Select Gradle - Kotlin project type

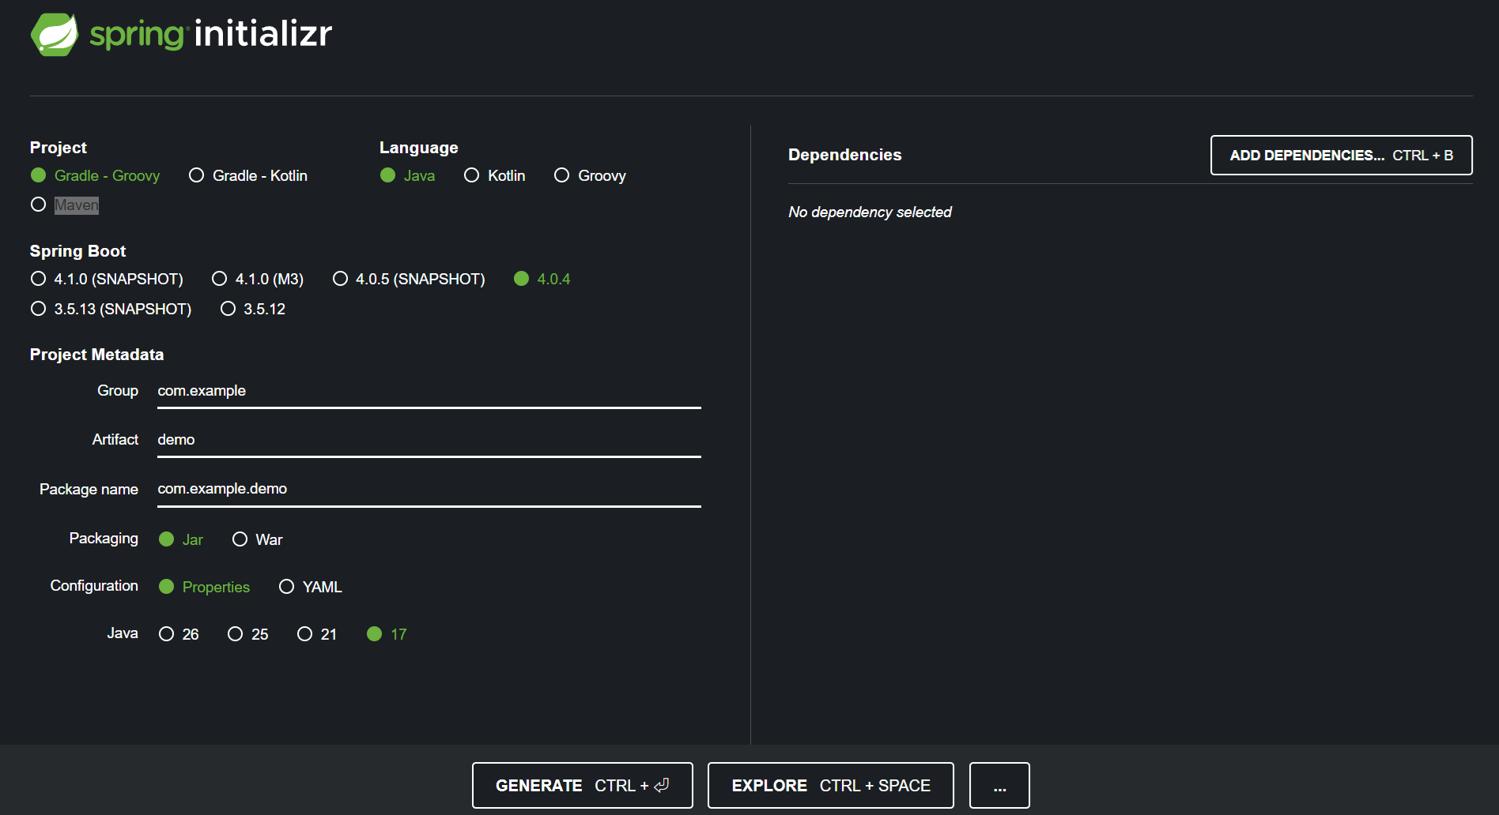pos(248,175)
